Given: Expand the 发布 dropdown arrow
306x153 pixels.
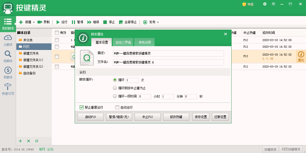Looking at the screenshot, I should tap(158, 22).
